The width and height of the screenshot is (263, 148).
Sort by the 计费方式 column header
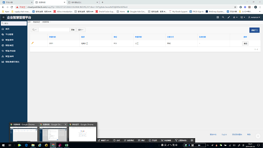[170, 37]
